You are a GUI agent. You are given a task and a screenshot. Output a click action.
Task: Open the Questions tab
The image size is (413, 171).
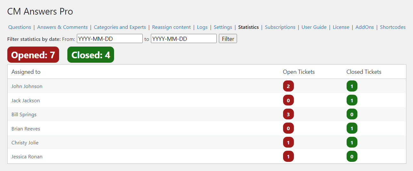coord(20,27)
